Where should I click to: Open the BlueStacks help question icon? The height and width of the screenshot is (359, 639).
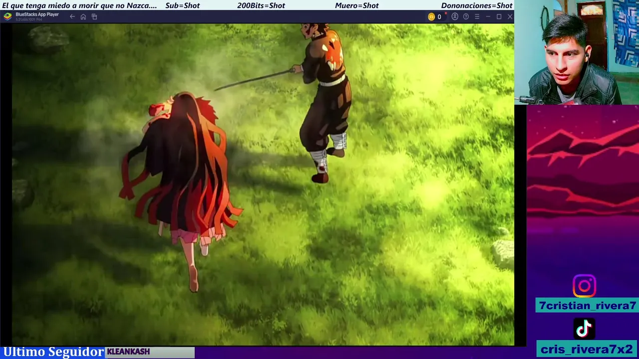(x=466, y=16)
